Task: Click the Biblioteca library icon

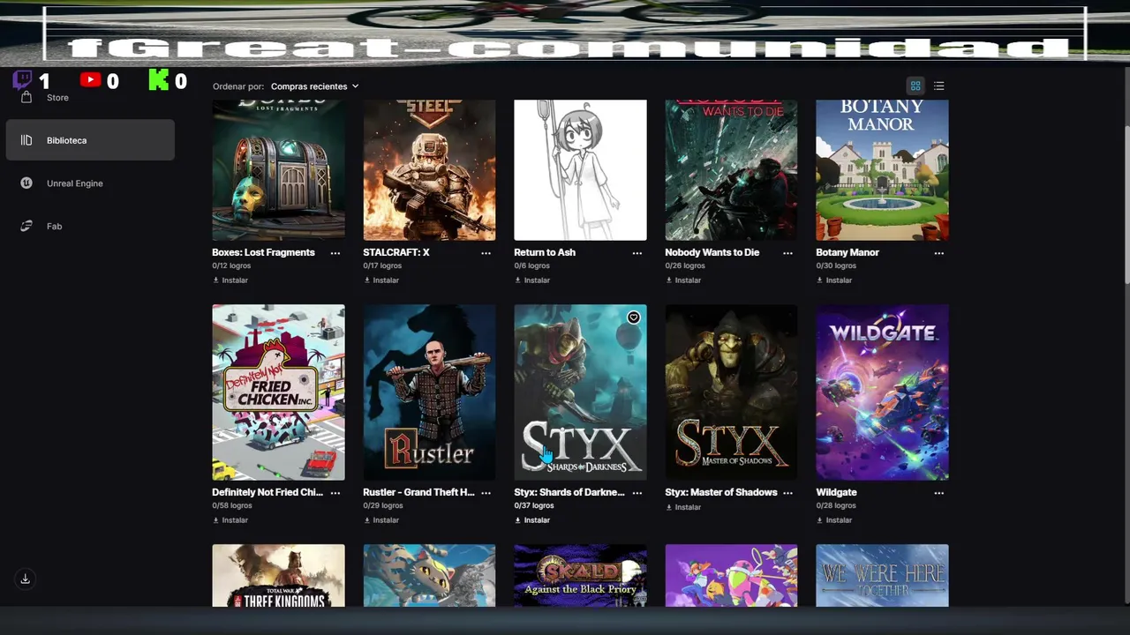Action: coord(26,140)
